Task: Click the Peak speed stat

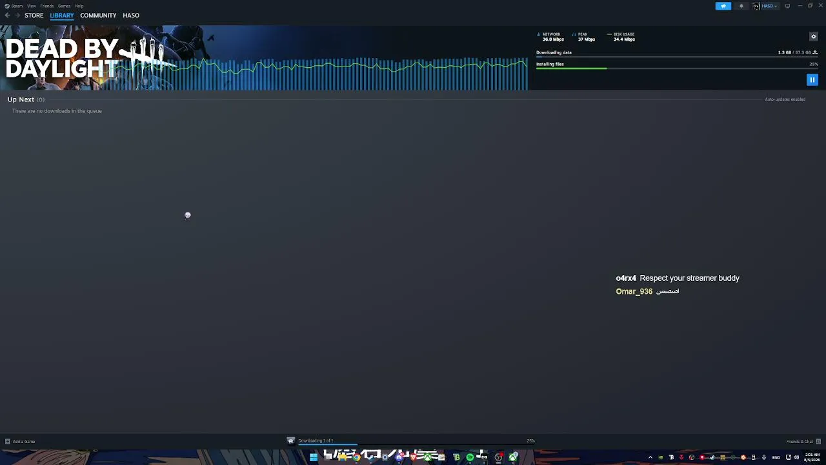Action: [584, 37]
